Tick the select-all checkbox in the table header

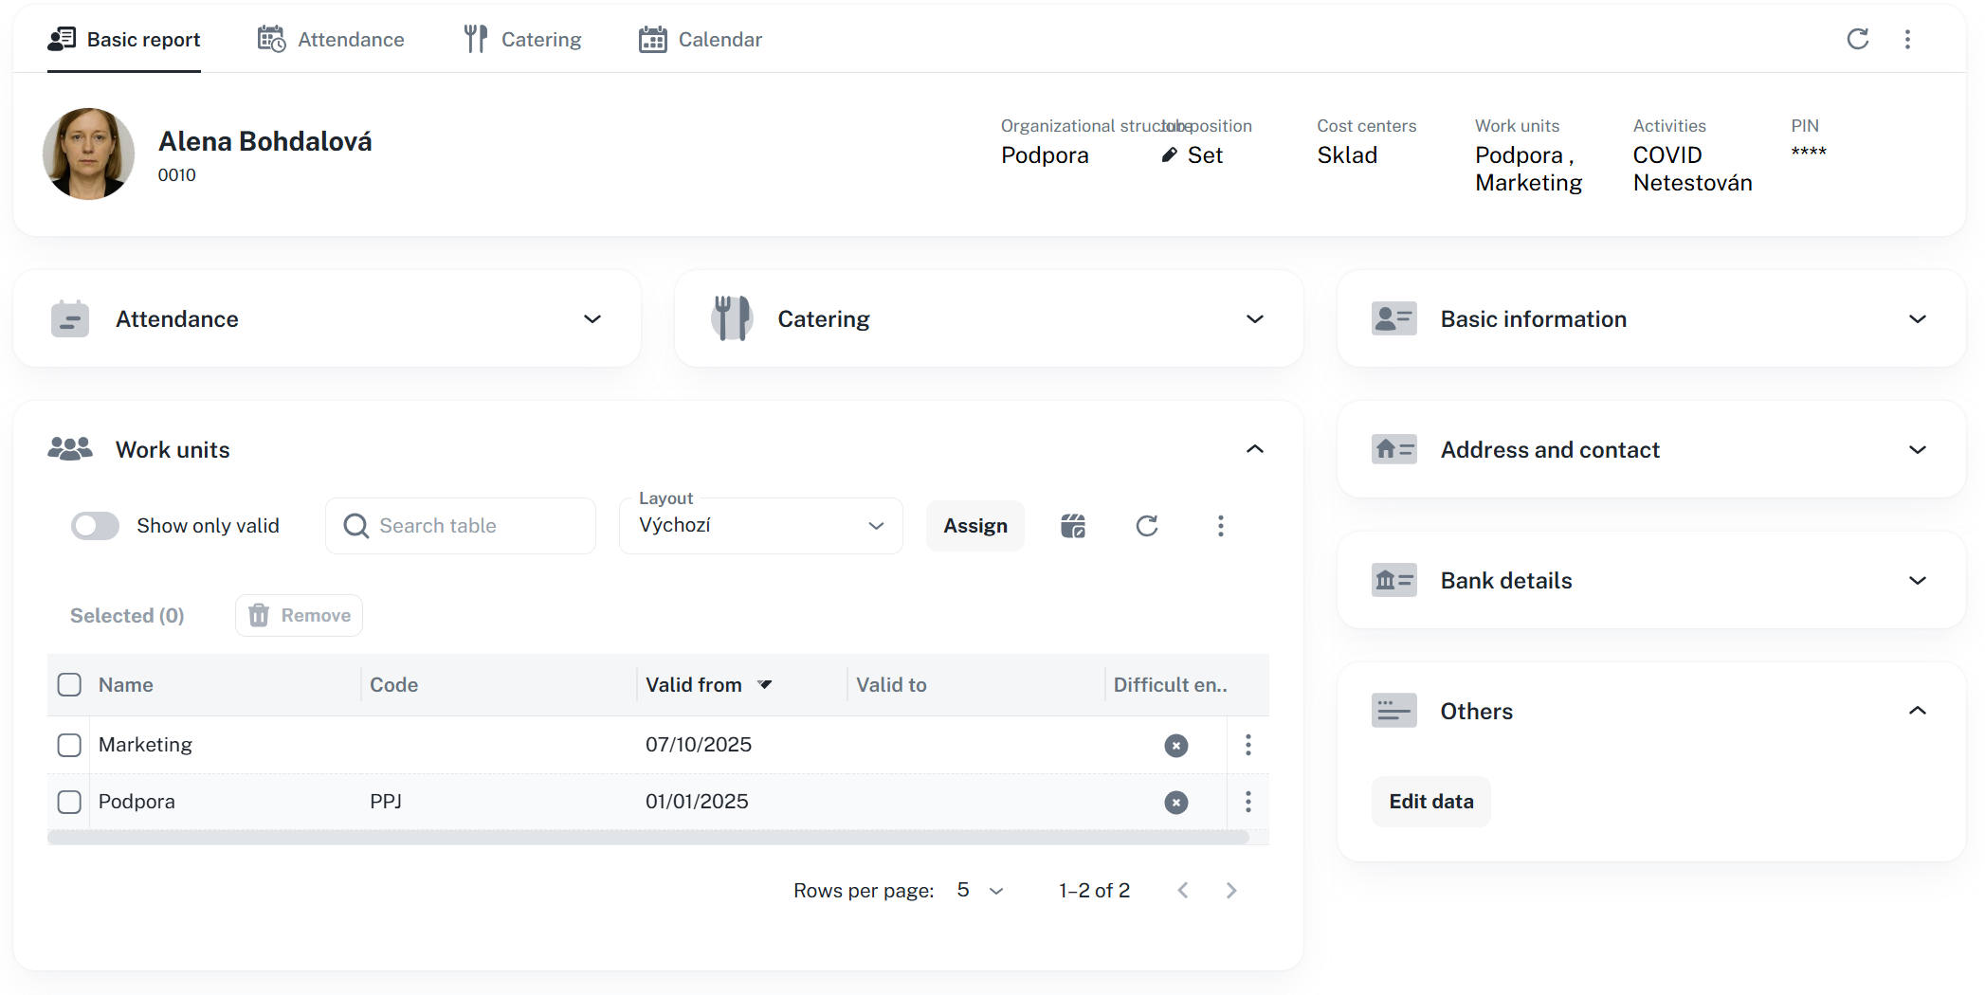click(x=69, y=684)
